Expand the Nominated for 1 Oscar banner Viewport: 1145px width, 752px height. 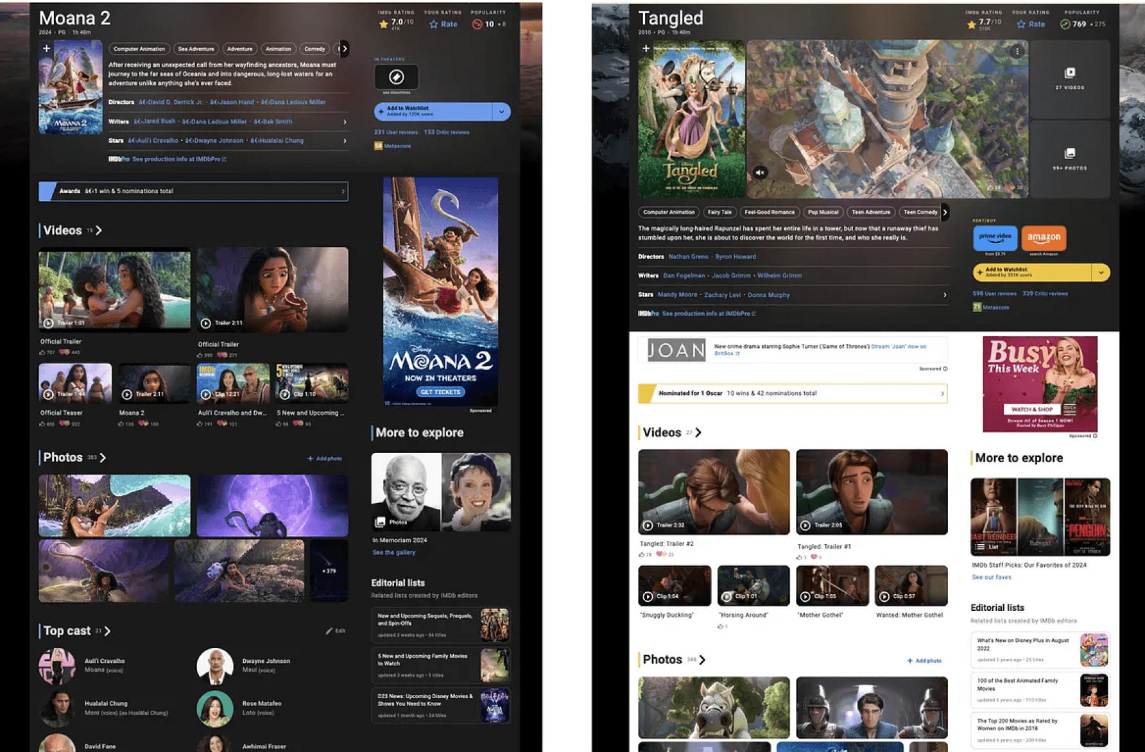(x=793, y=393)
